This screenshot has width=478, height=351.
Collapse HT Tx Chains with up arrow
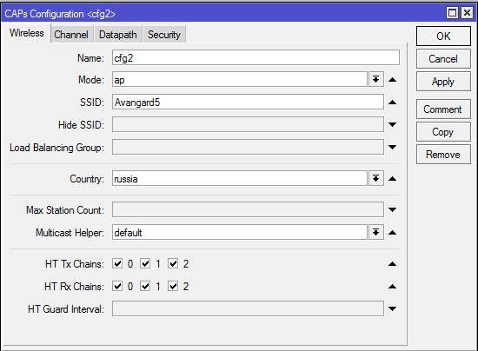(392, 264)
